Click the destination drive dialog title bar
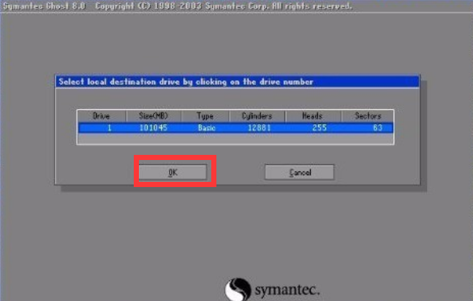Viewport: 473px width, 301px height. [237, 82]
